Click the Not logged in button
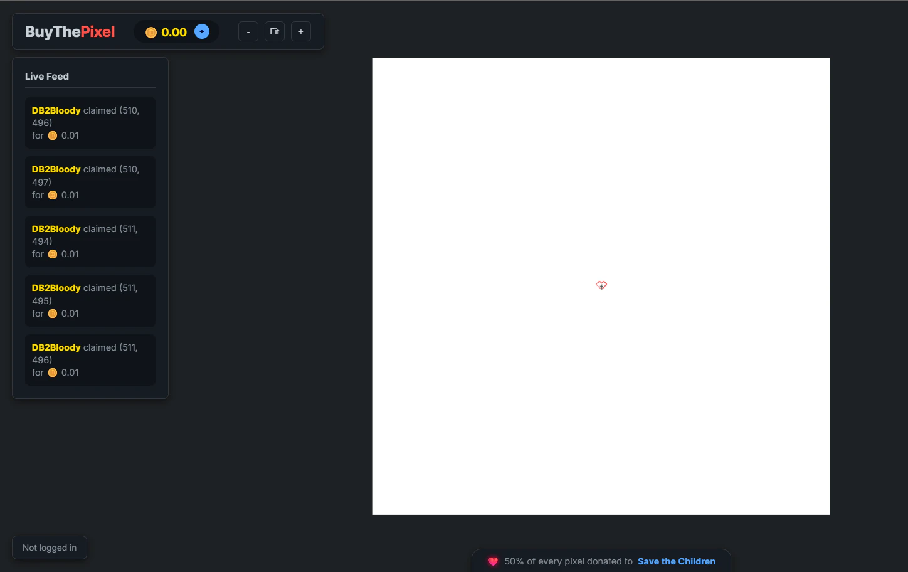 [50, 548]
